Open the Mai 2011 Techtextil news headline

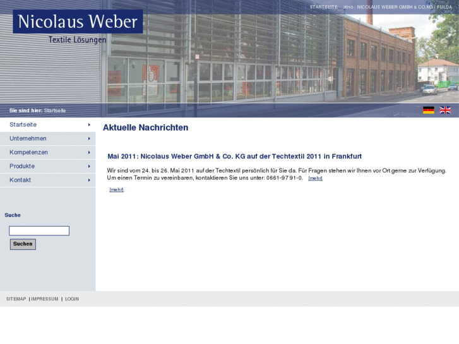click(x=234, y=157)
